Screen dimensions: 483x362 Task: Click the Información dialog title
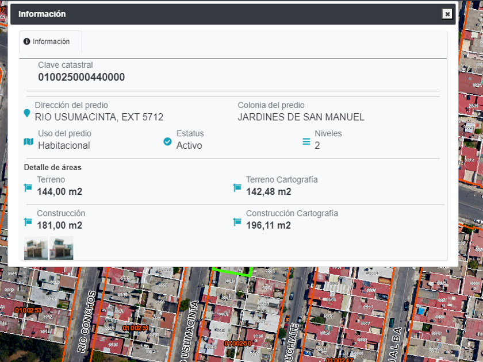pos(42,14)
